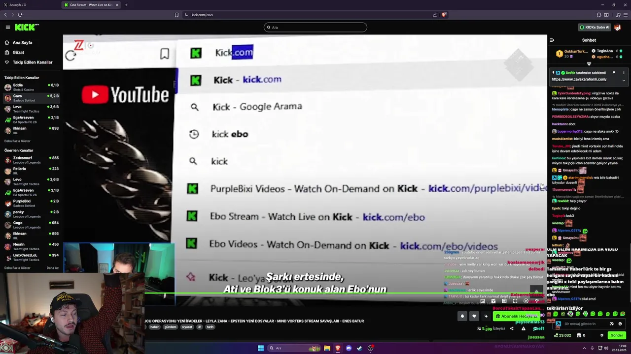Viewport: 631px width, 354px height.
Task: Open panky recommended channel
Action: click(32, 214)
